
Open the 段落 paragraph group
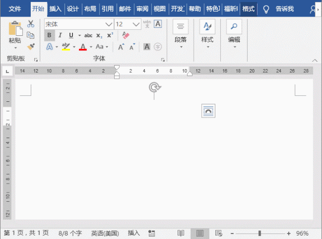[x=181, y=34]
